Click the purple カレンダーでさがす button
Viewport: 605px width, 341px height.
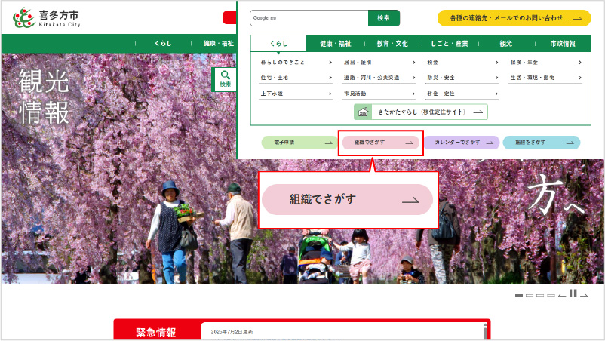coord(462,143)
